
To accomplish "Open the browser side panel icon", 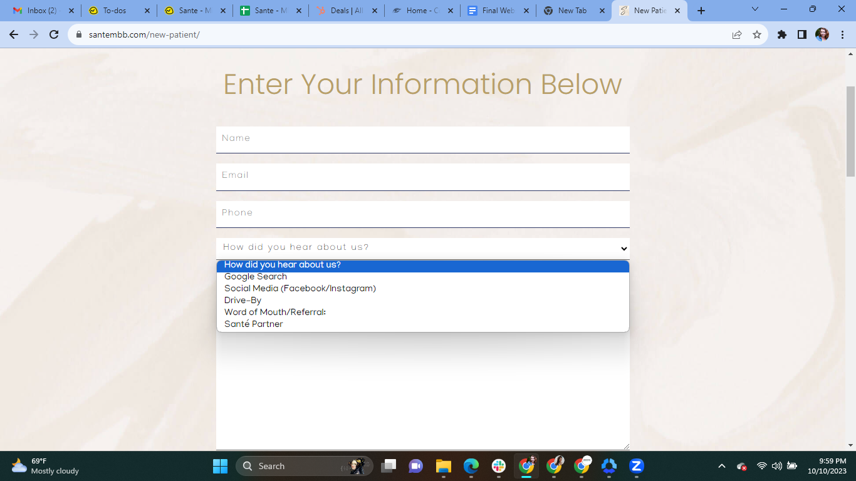I will coord(802,34).
